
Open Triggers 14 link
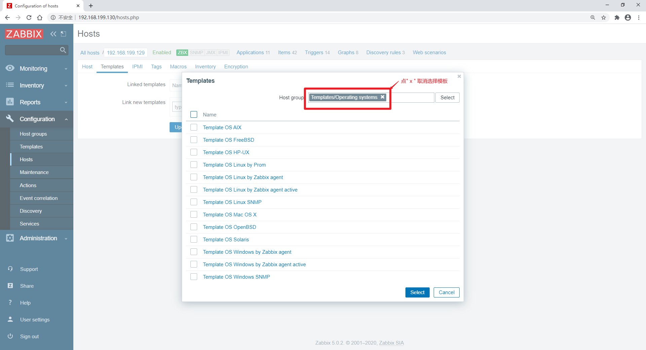[317, 53]
